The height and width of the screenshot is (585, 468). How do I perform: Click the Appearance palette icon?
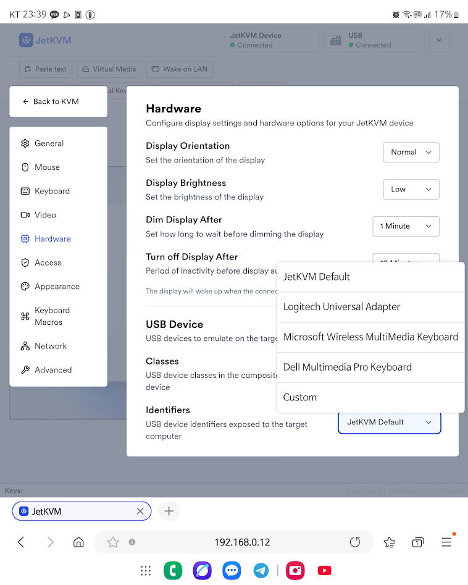pos(25,287)
